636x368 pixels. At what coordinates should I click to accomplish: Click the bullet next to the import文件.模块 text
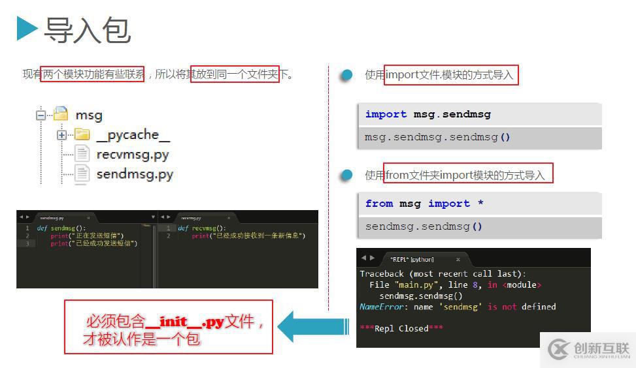pyautogui.click(x=347, y=75)
